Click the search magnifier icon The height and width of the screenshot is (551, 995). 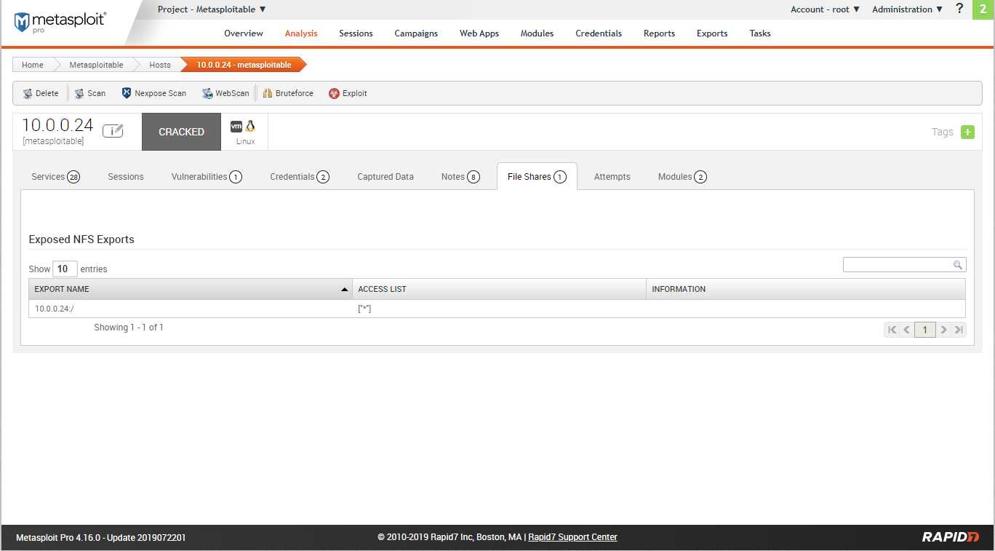pos(958,265)
